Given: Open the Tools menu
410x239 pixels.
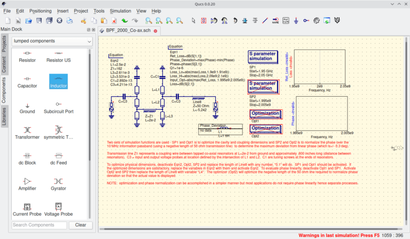Looking at the screenshot, I should 99,11.
